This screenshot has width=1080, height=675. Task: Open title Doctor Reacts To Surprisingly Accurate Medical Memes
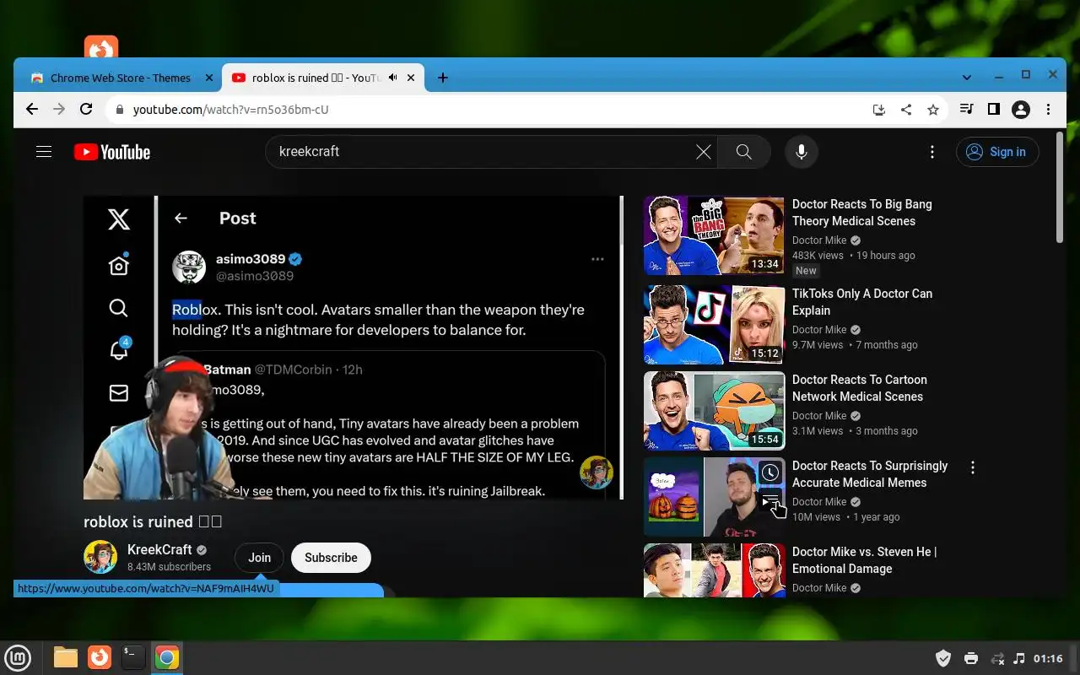tap(870, 474)
